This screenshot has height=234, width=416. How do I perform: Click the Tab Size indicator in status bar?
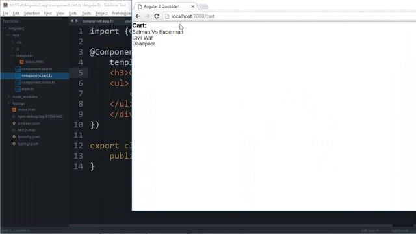[x=370, y=231]
